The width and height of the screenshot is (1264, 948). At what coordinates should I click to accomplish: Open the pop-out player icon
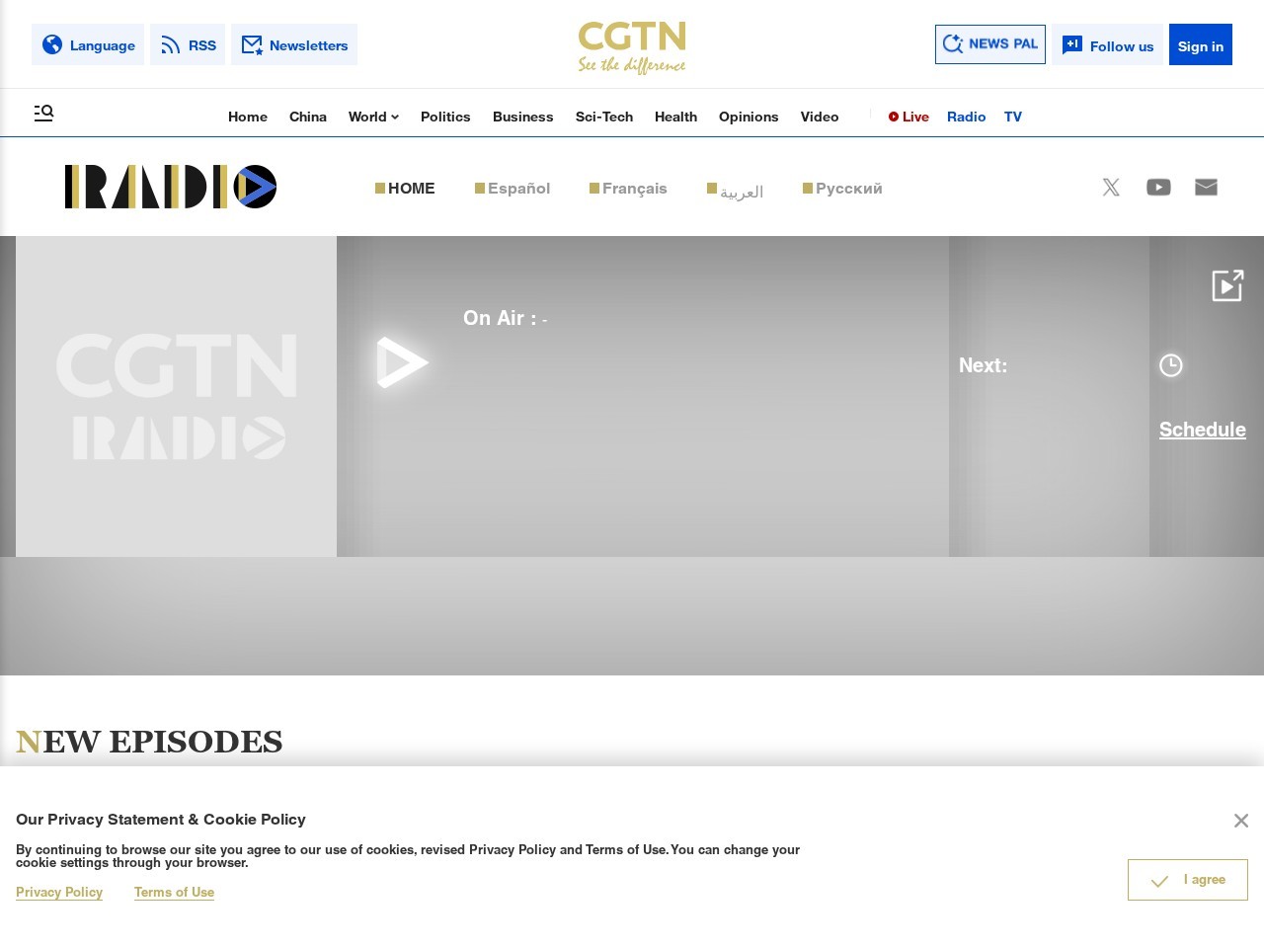pos(1227,285)
